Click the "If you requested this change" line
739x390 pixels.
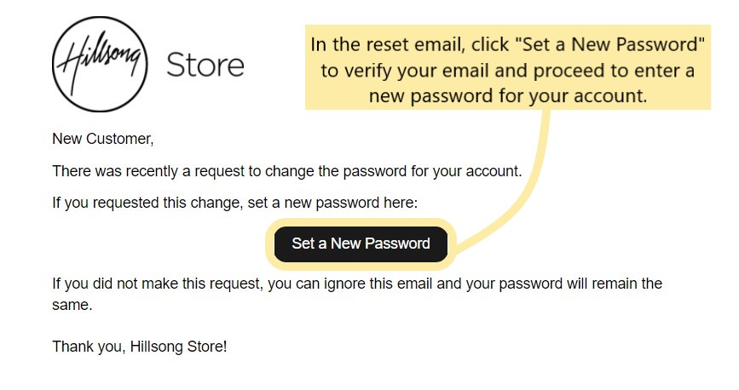coord(234,203)
